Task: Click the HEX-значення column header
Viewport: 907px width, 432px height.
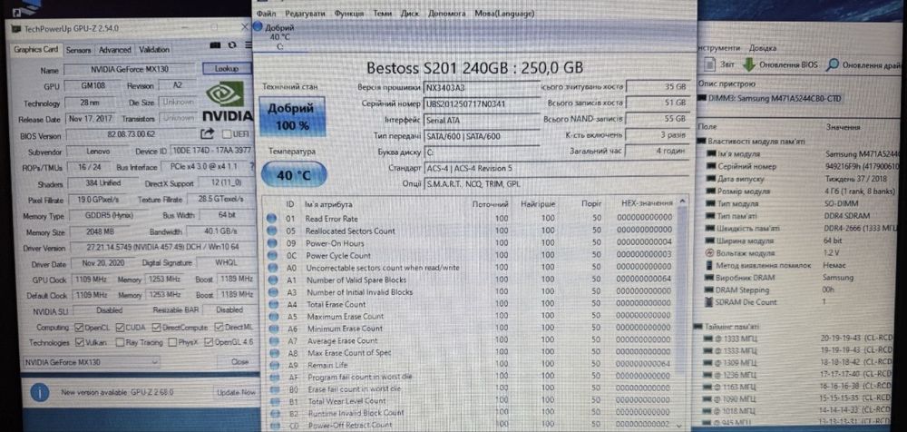Action: [646, 204]
